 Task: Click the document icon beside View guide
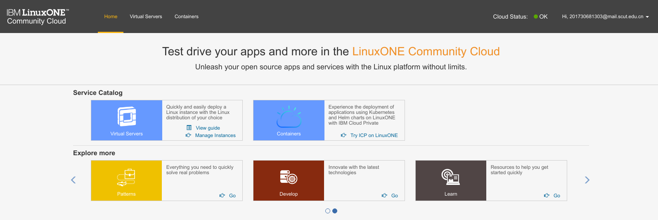[189, 128]
